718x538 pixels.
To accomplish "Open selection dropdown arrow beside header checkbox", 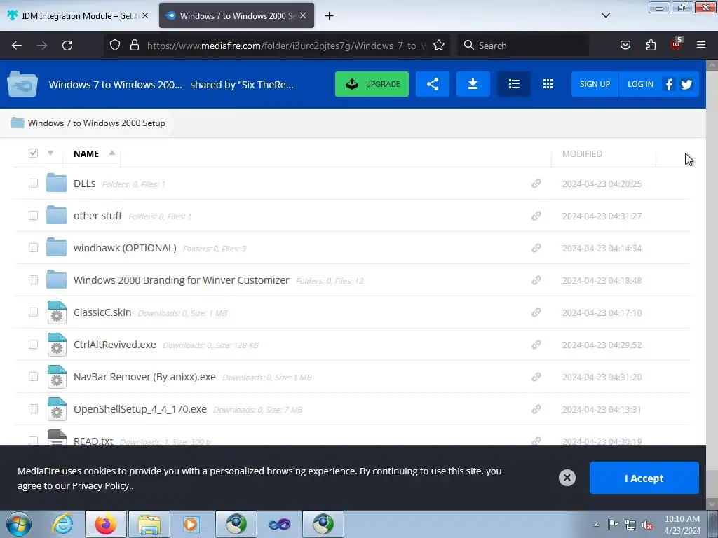I will coord(50,153).
